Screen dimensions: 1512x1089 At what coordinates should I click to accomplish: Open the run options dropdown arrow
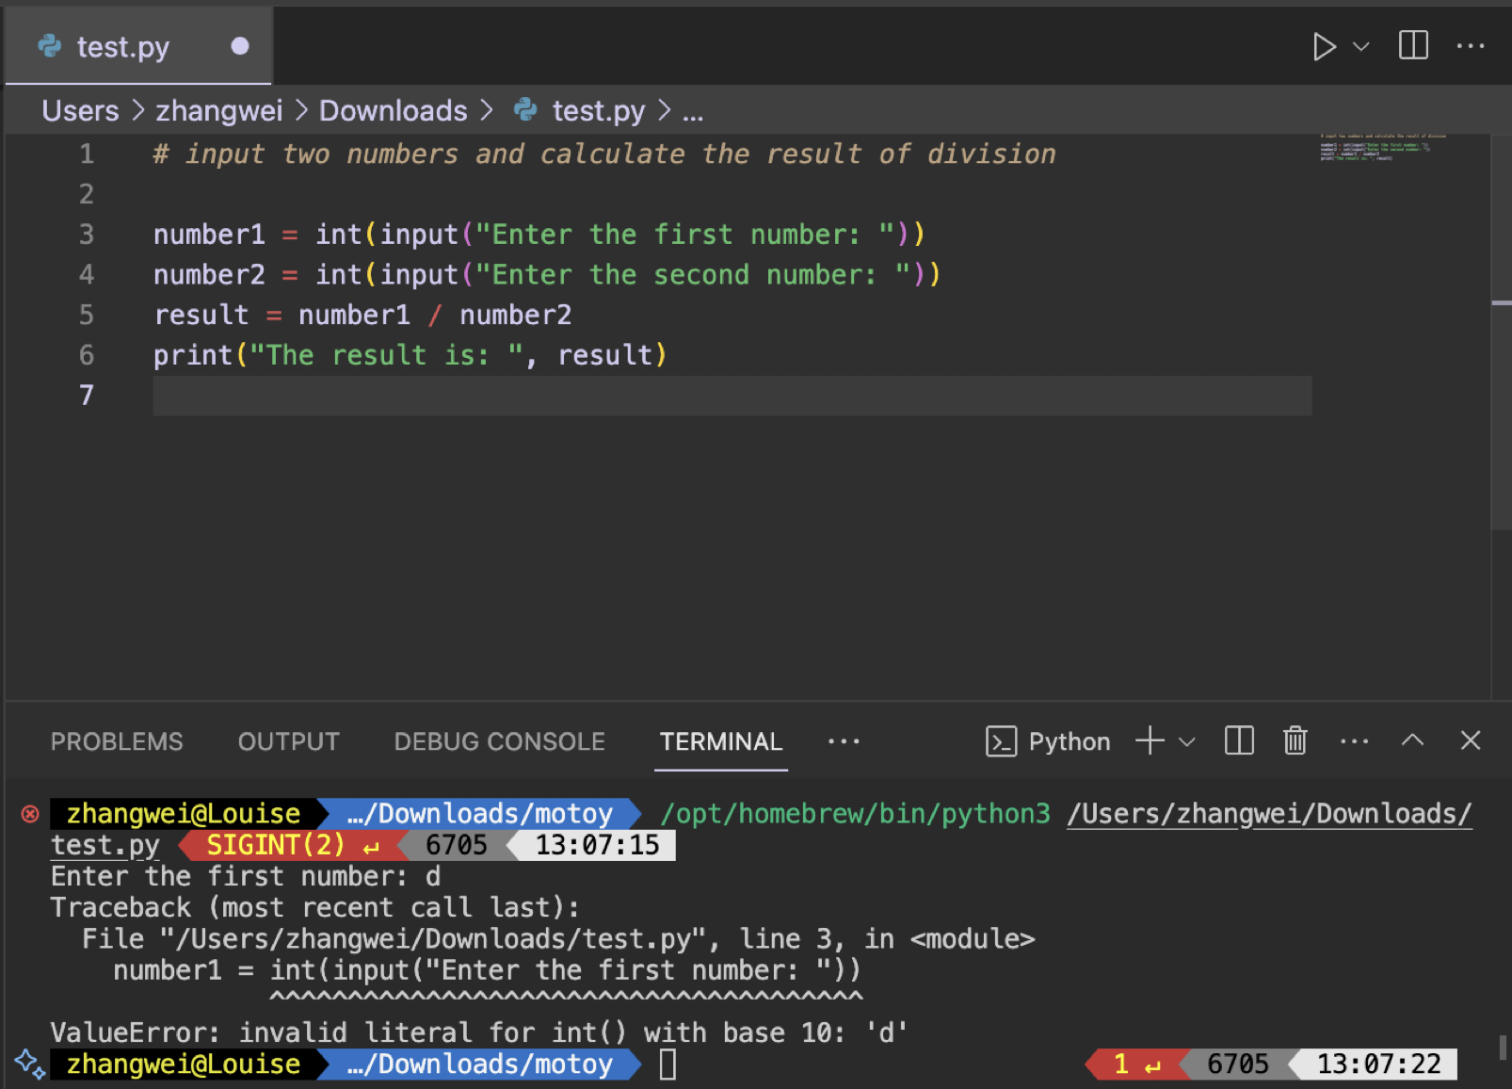1360,46
